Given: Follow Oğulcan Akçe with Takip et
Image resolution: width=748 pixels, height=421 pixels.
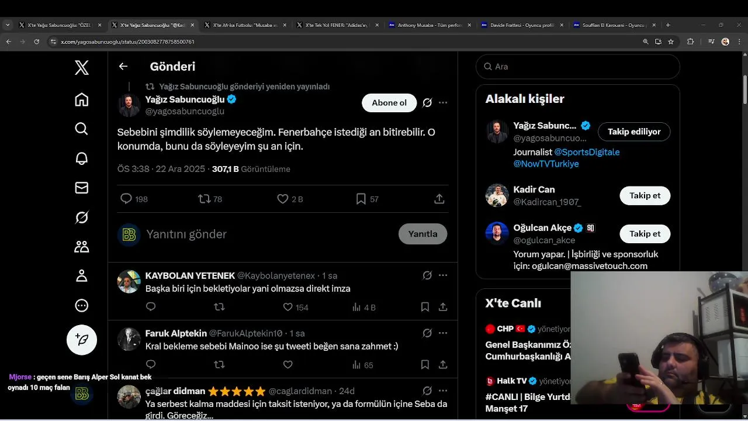Looking at the screenshot, I should click(x=645, y=234).
